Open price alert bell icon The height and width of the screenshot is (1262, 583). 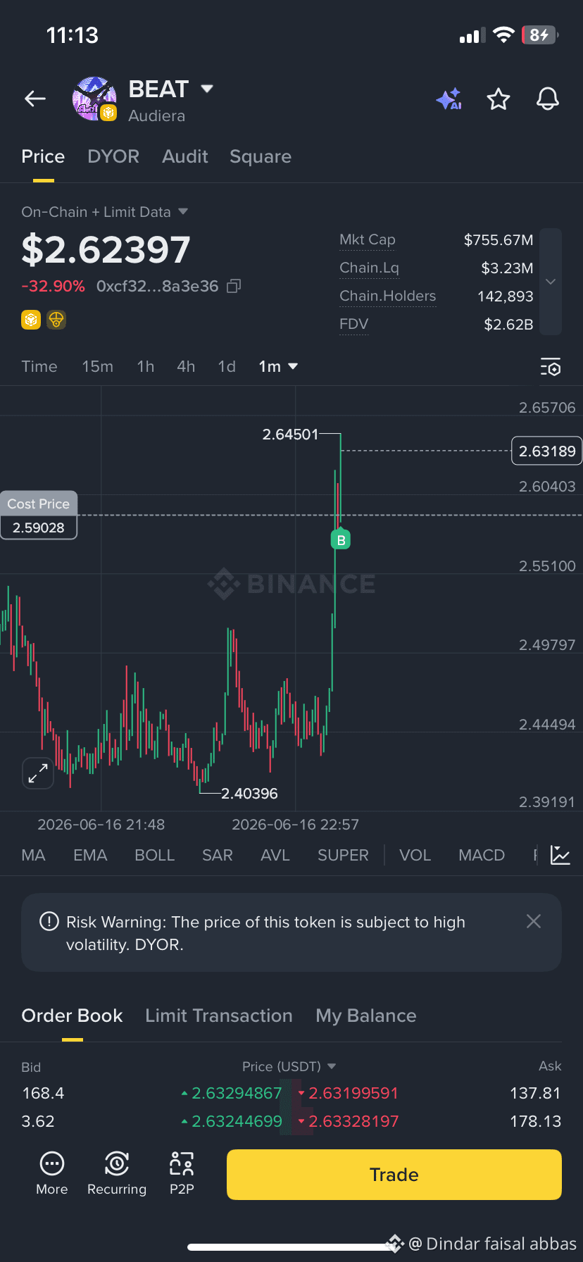pyautogui.click(x=548, y=99)
